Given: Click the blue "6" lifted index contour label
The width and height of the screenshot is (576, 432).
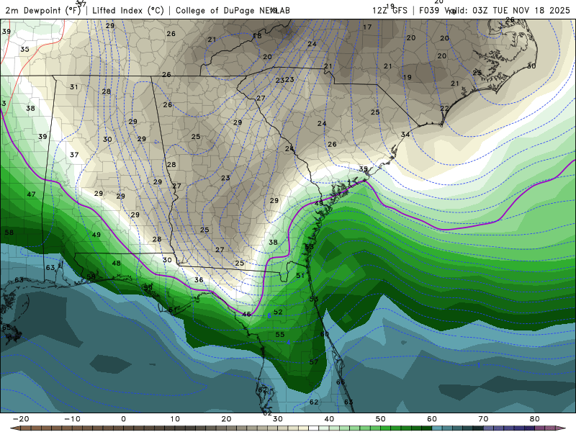Looking at the screenshot, I should tap(269, 316).
